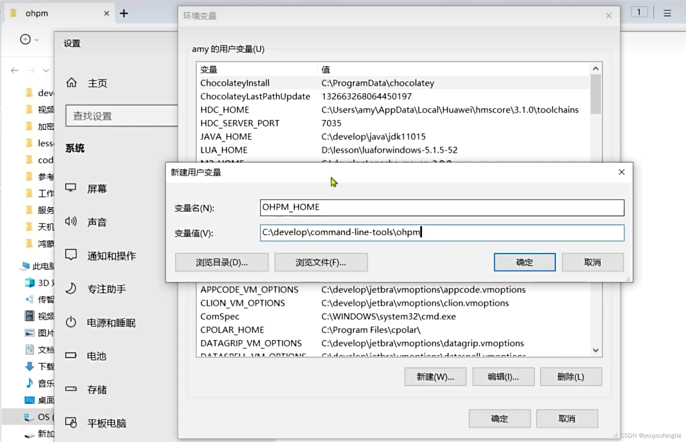Screen dimensions: 686x442
Task: Click the 值 column header
Action: pyautogui.click(x=454, y=69)
